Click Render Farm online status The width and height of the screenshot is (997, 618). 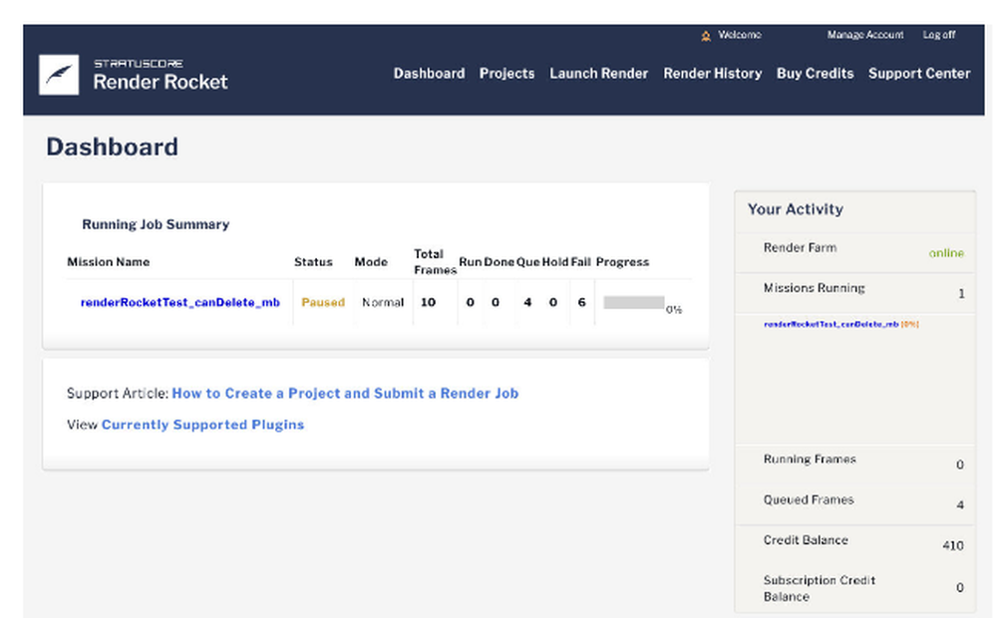pyautogui.click(x=946, y=253)
